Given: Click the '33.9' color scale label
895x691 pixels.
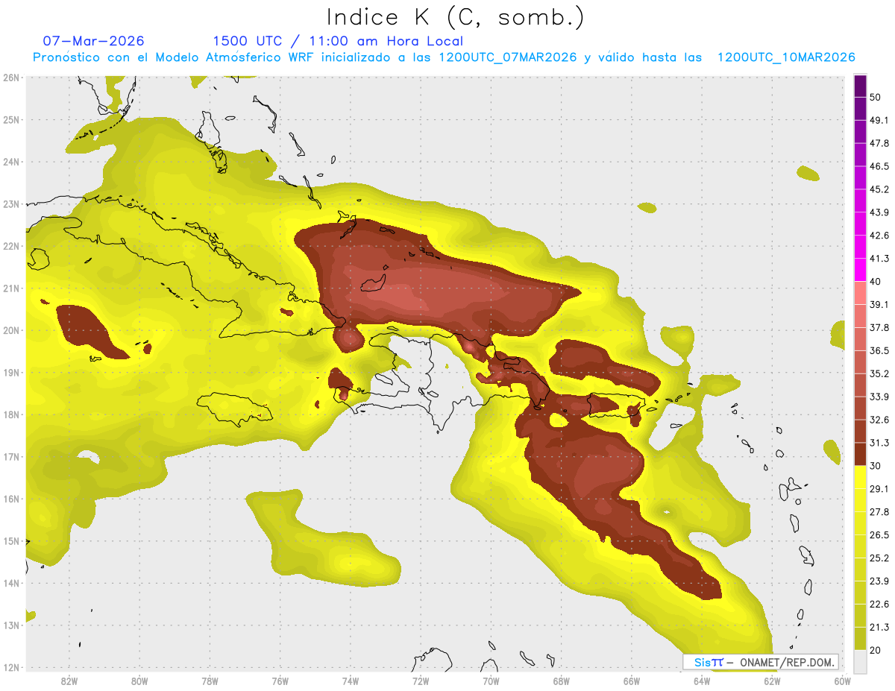Looking at the screenshot, I should (x=879, y=396).
